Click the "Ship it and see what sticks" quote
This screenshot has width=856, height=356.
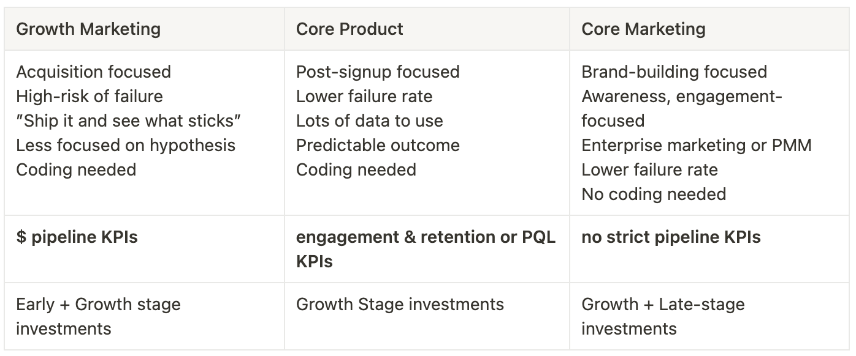click(x=128, y=121)
